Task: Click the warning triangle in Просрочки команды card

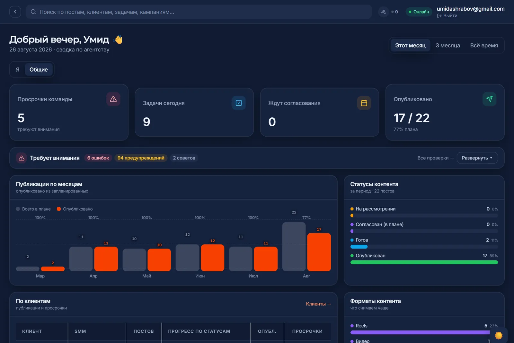Action: 113,99
